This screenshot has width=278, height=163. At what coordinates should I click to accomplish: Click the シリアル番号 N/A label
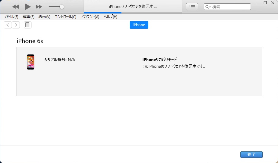click(x=60, y=60)
